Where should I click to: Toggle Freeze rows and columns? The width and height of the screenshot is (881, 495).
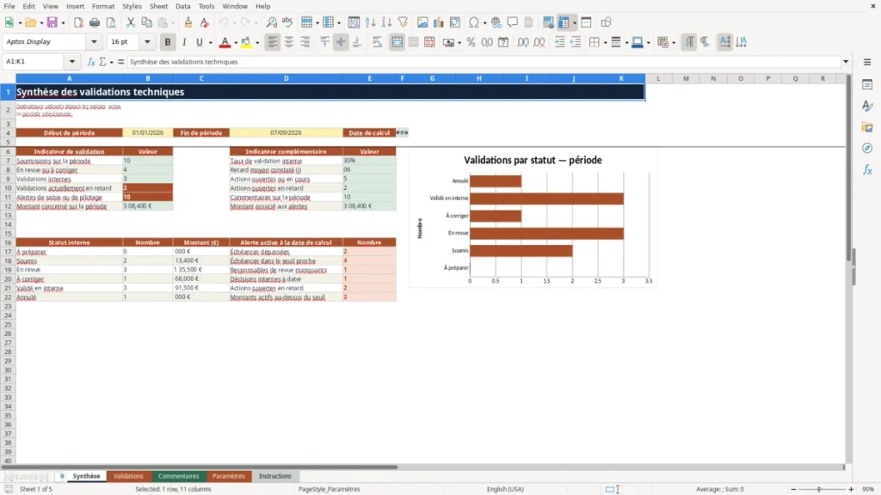coord(564,22)
